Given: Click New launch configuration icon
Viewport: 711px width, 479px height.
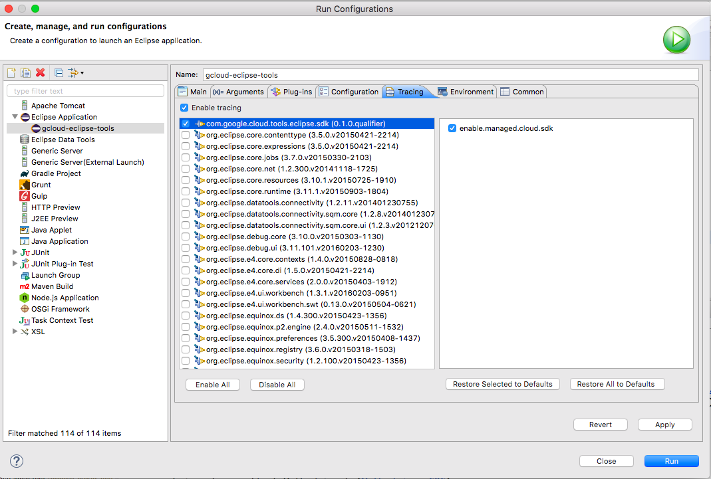Looking at the screenshot, I should [x=11, y=72].
